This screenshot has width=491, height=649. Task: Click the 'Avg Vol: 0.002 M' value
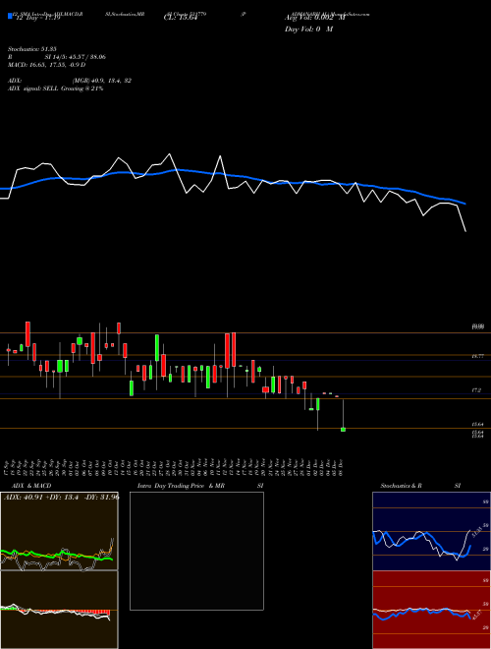pos(314,18)
